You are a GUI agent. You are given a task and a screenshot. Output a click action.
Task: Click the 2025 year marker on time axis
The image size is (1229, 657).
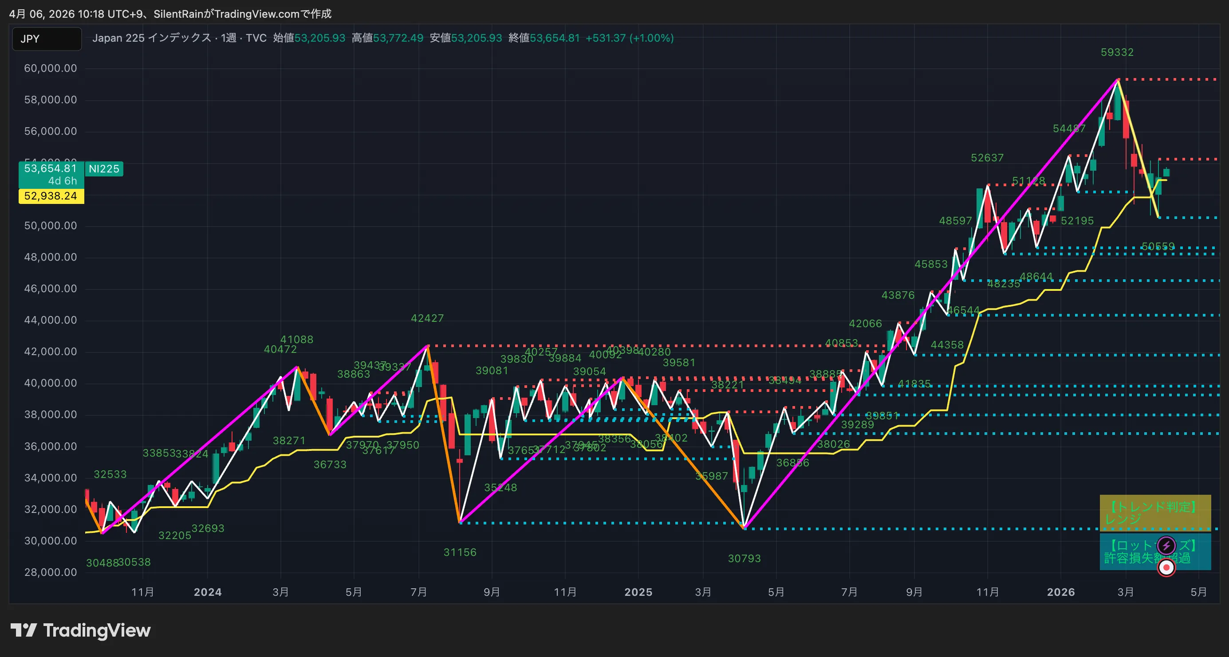[638, 592]
